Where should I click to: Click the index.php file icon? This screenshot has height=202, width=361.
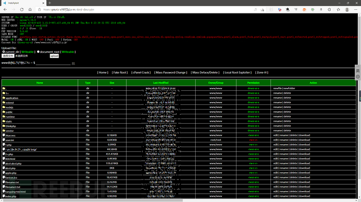4,196
